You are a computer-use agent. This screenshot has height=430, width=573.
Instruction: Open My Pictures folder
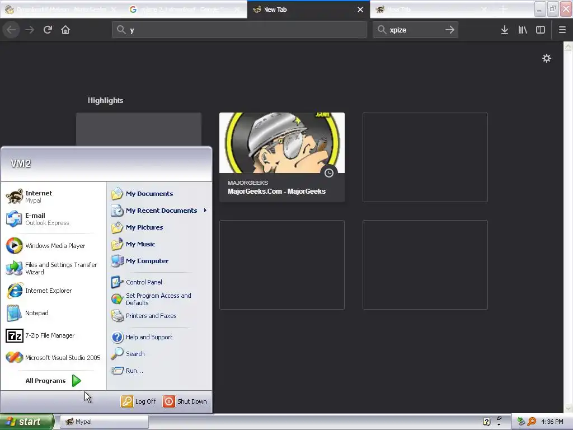159,227
